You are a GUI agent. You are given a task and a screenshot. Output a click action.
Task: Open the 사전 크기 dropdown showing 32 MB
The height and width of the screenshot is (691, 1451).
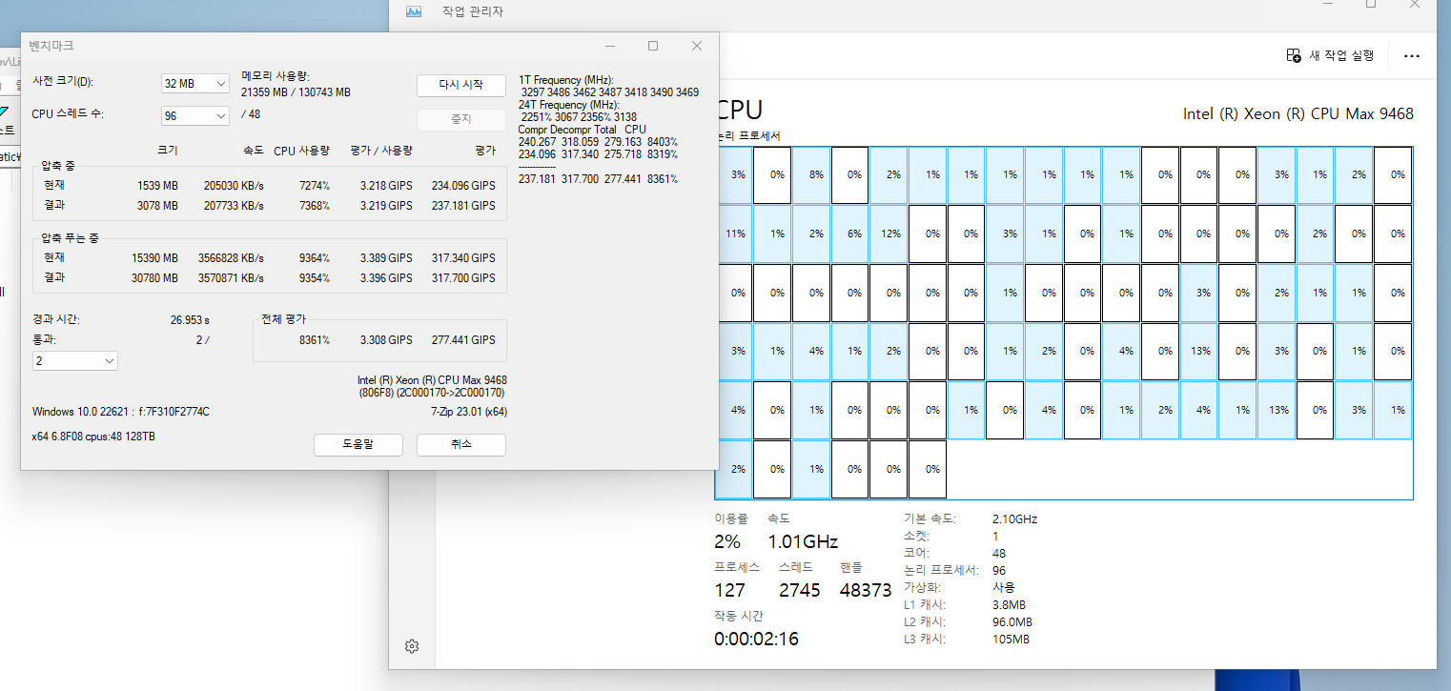point(195,84)
